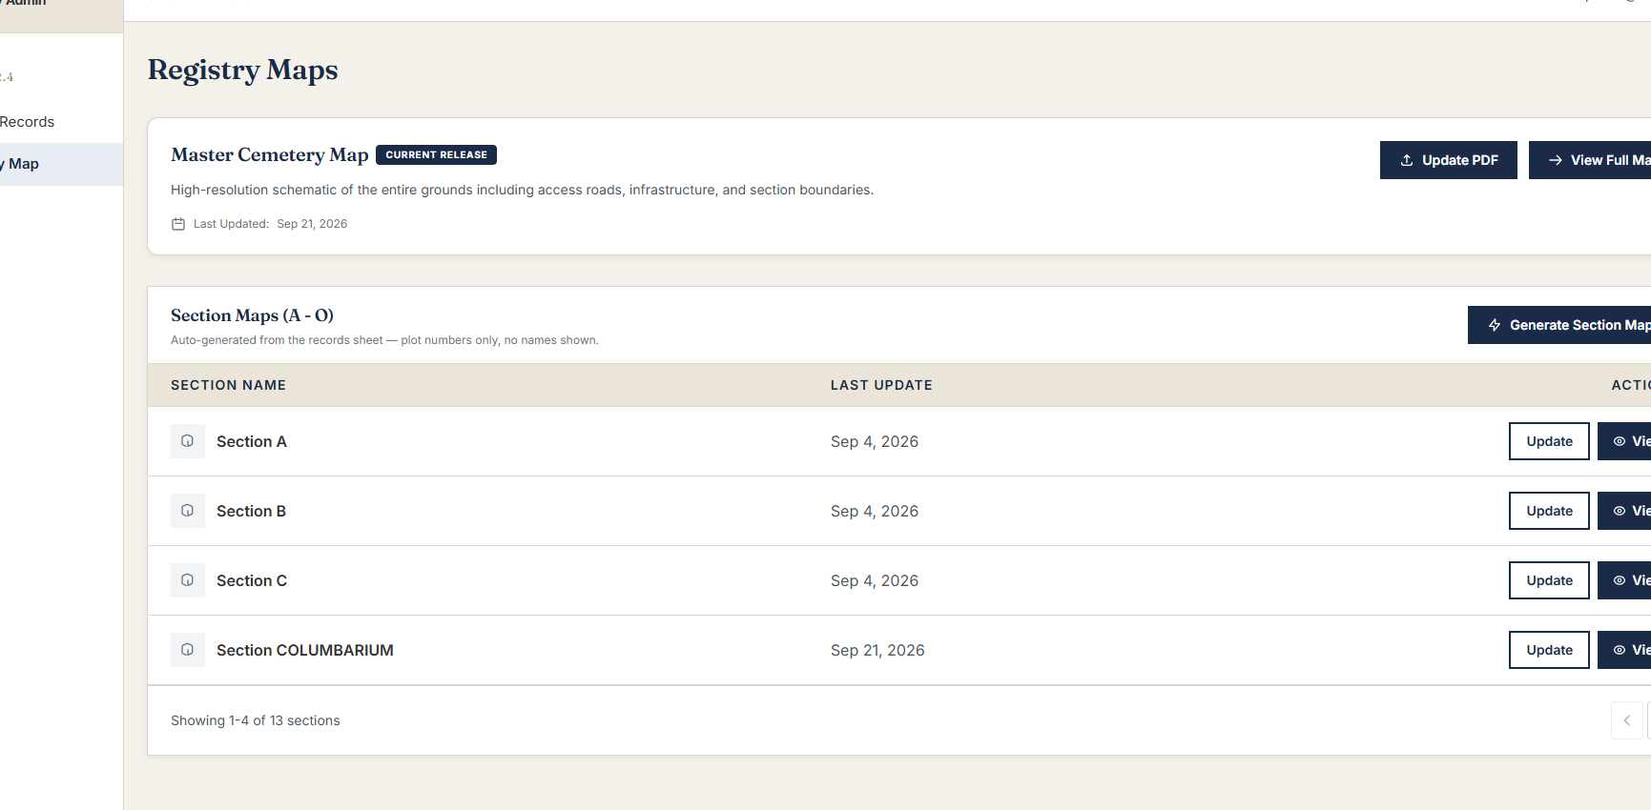Click the CURRENT RELEASE badge
1651x810 pixels.
click(x=436, y=154)
